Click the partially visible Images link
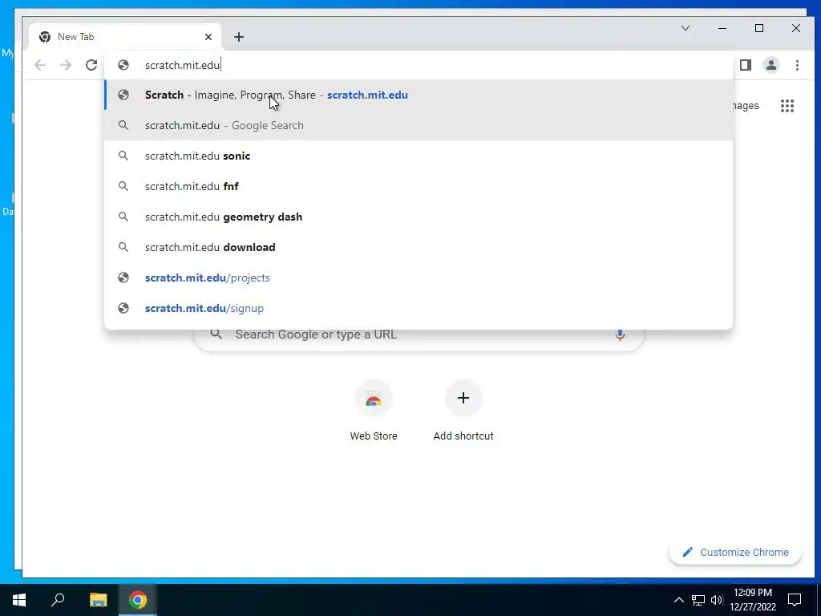This screenshot has width=821, height=616. [x=746, y=106]
